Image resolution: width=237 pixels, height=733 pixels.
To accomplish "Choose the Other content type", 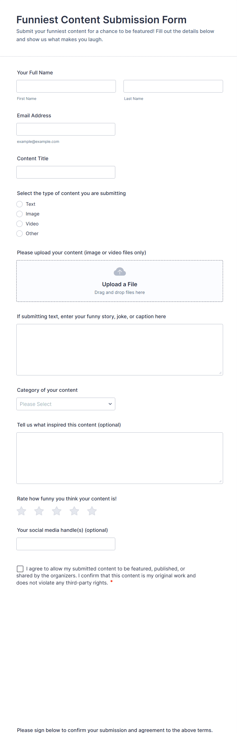I will coord(20,234).
